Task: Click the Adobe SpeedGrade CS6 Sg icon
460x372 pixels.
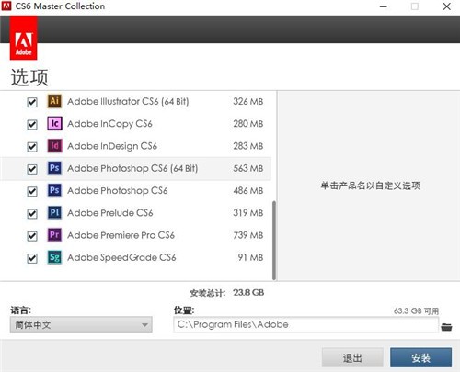Action: click(54, 257)
